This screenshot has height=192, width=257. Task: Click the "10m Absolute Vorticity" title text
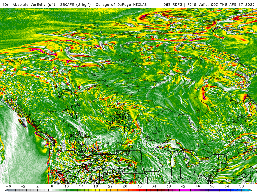tap(24, 4)
